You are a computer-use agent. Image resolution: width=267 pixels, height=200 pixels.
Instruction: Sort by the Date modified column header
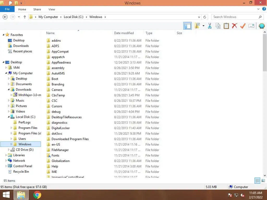pyautogui.click(x=124, y=33)
